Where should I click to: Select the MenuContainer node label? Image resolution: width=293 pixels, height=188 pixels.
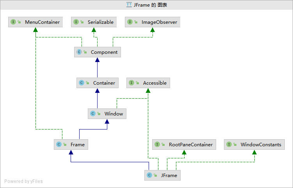[42, 22]
